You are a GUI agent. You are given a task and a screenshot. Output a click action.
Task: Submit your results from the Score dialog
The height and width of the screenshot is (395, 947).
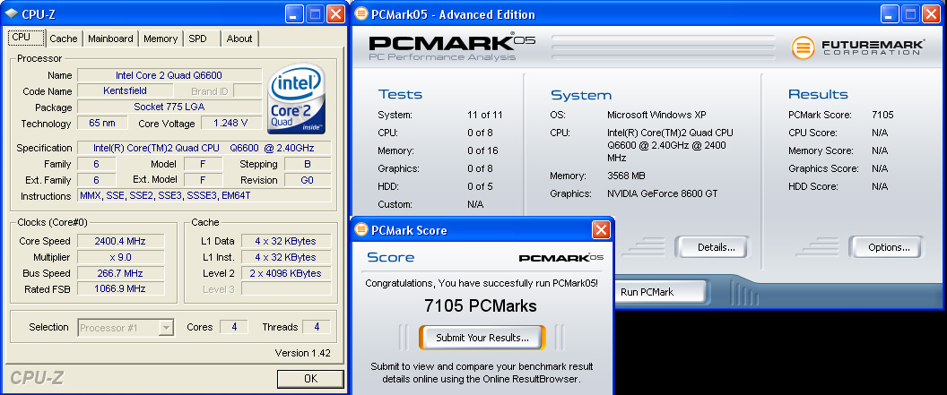point(482,338)
